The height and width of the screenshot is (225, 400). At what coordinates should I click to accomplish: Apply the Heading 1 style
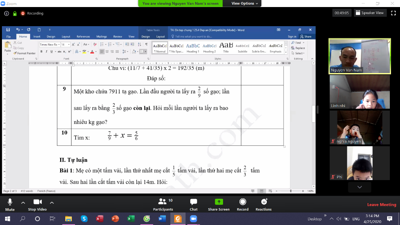click(x=193, y=48)
